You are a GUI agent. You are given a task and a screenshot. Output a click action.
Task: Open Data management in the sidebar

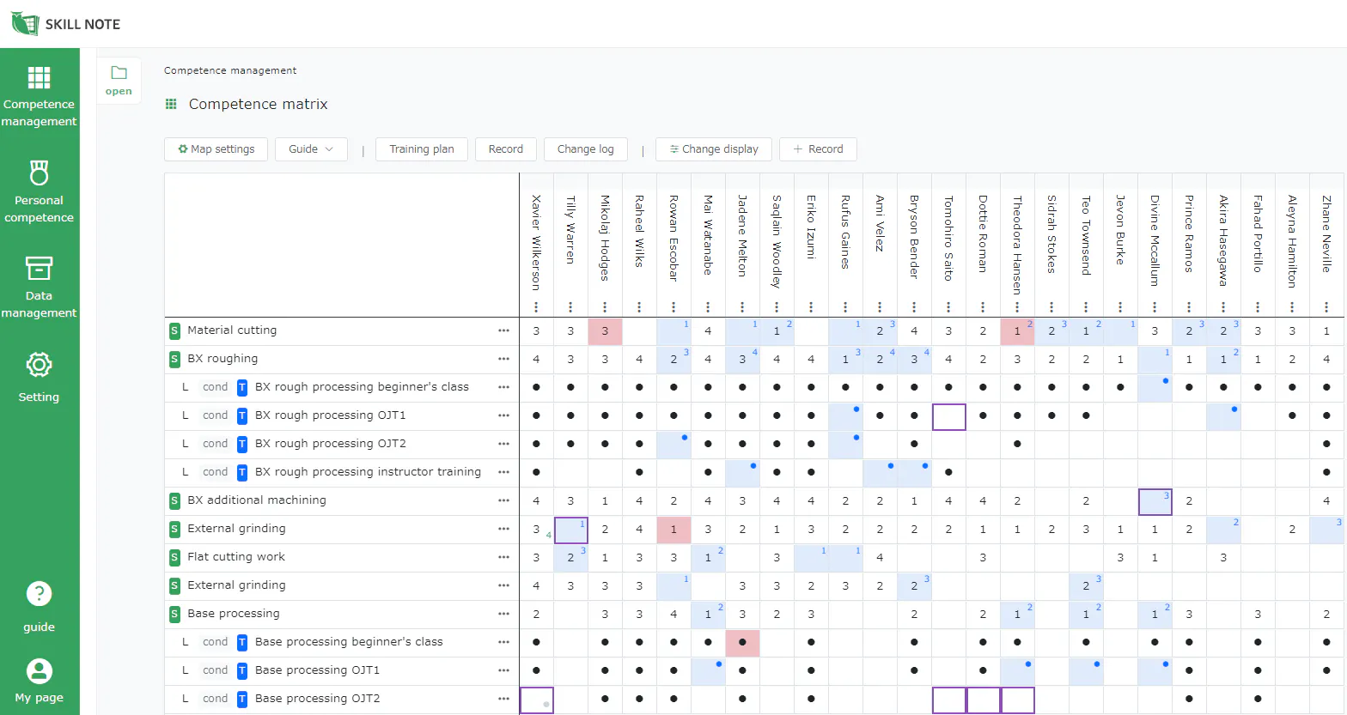[39, 288]
